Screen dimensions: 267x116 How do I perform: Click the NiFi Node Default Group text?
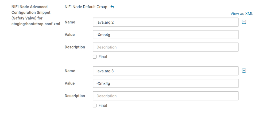click(x=86, y=7)
